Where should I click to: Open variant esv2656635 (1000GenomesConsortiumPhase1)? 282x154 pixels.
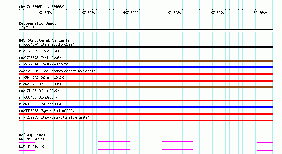pos(57,71)
